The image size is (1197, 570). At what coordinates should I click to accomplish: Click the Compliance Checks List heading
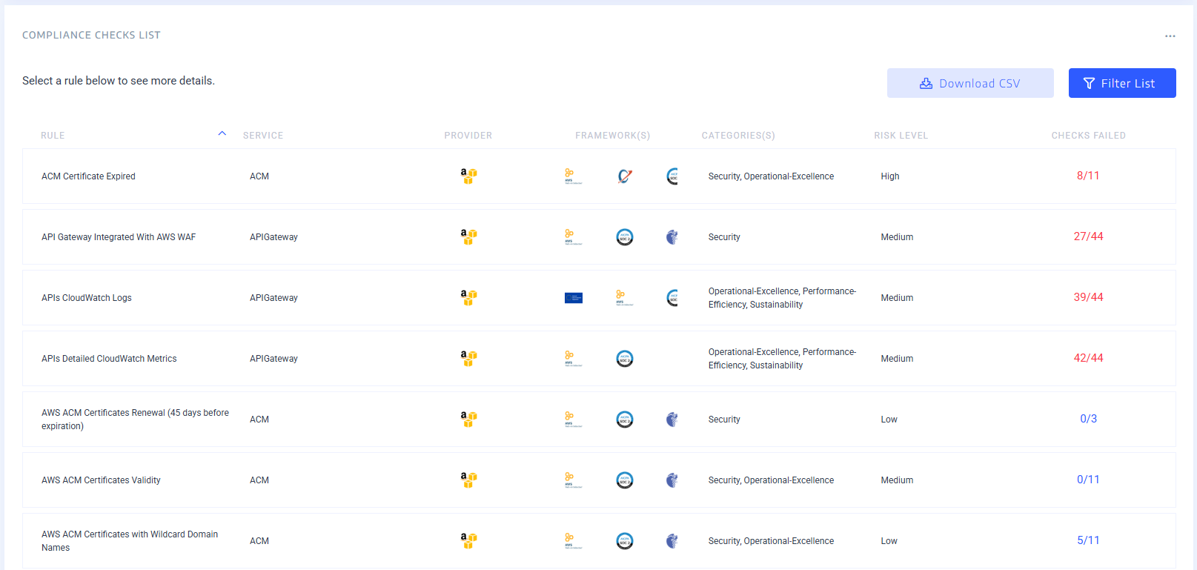click(91, 35)
